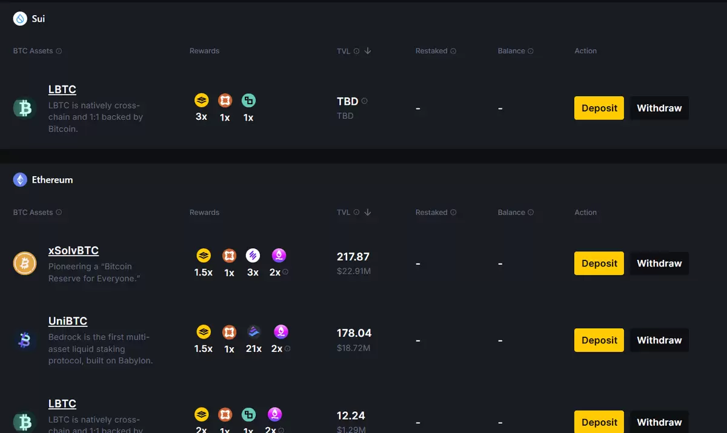Click the xSolvBTC orange Bitcoin coin icon
Viewport: 727px width, 433px height.
pos(25,263)
